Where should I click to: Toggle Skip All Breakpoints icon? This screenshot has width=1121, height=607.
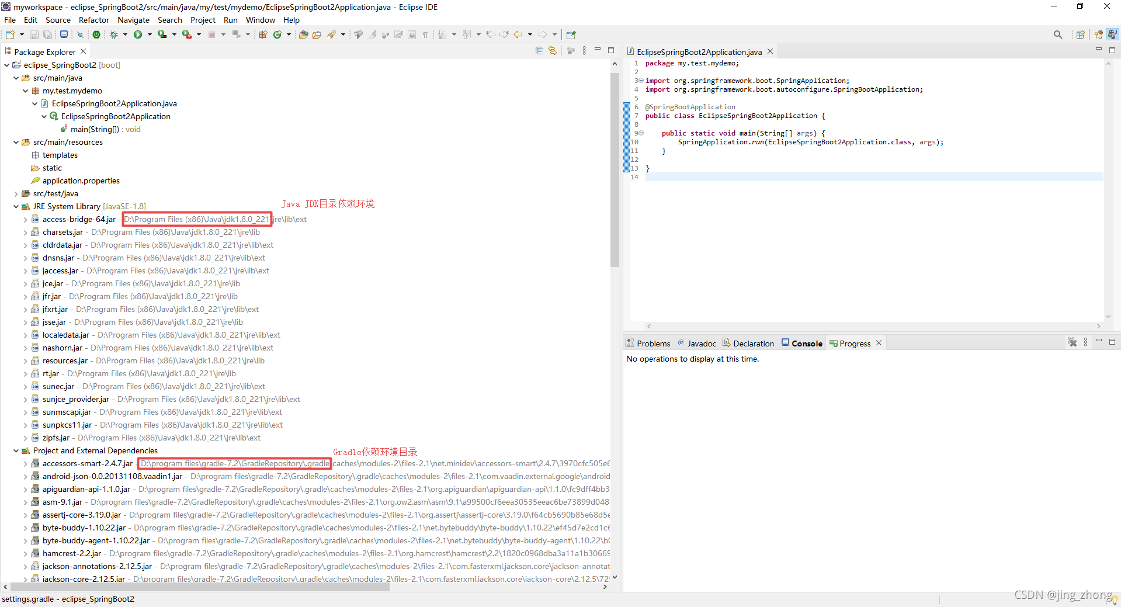point(81,34)
